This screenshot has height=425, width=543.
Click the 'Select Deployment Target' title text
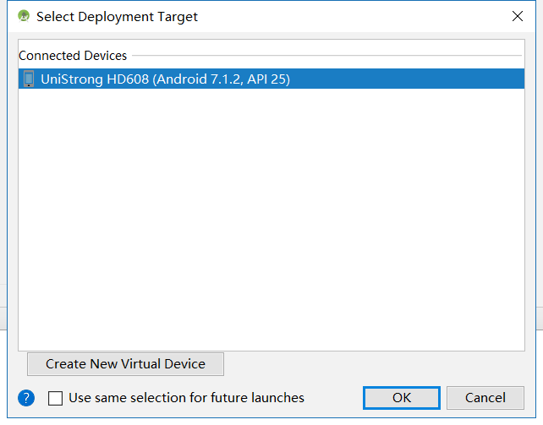pyautogui.click(x=118, y=16)
